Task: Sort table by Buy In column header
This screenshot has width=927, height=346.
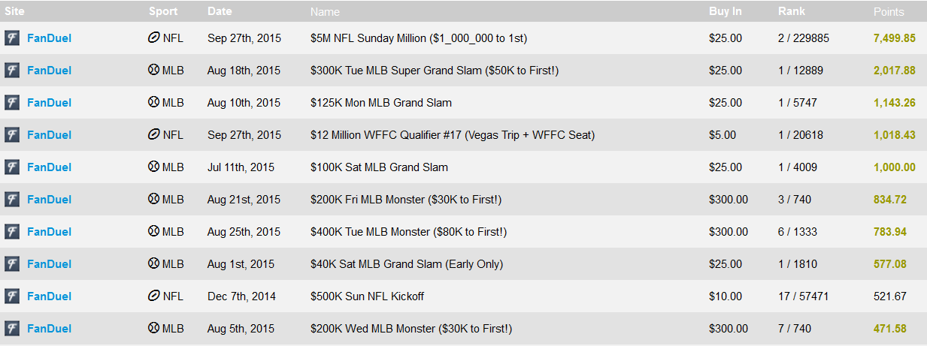Action: pos(726,11)
